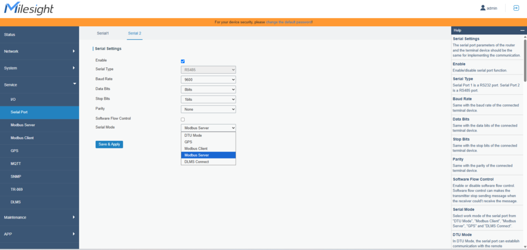Image resolution: width=527 pixels, height=250 pixels.
Task: Enable the Software Flow Control checkbox
Action: tap(183, 119)
